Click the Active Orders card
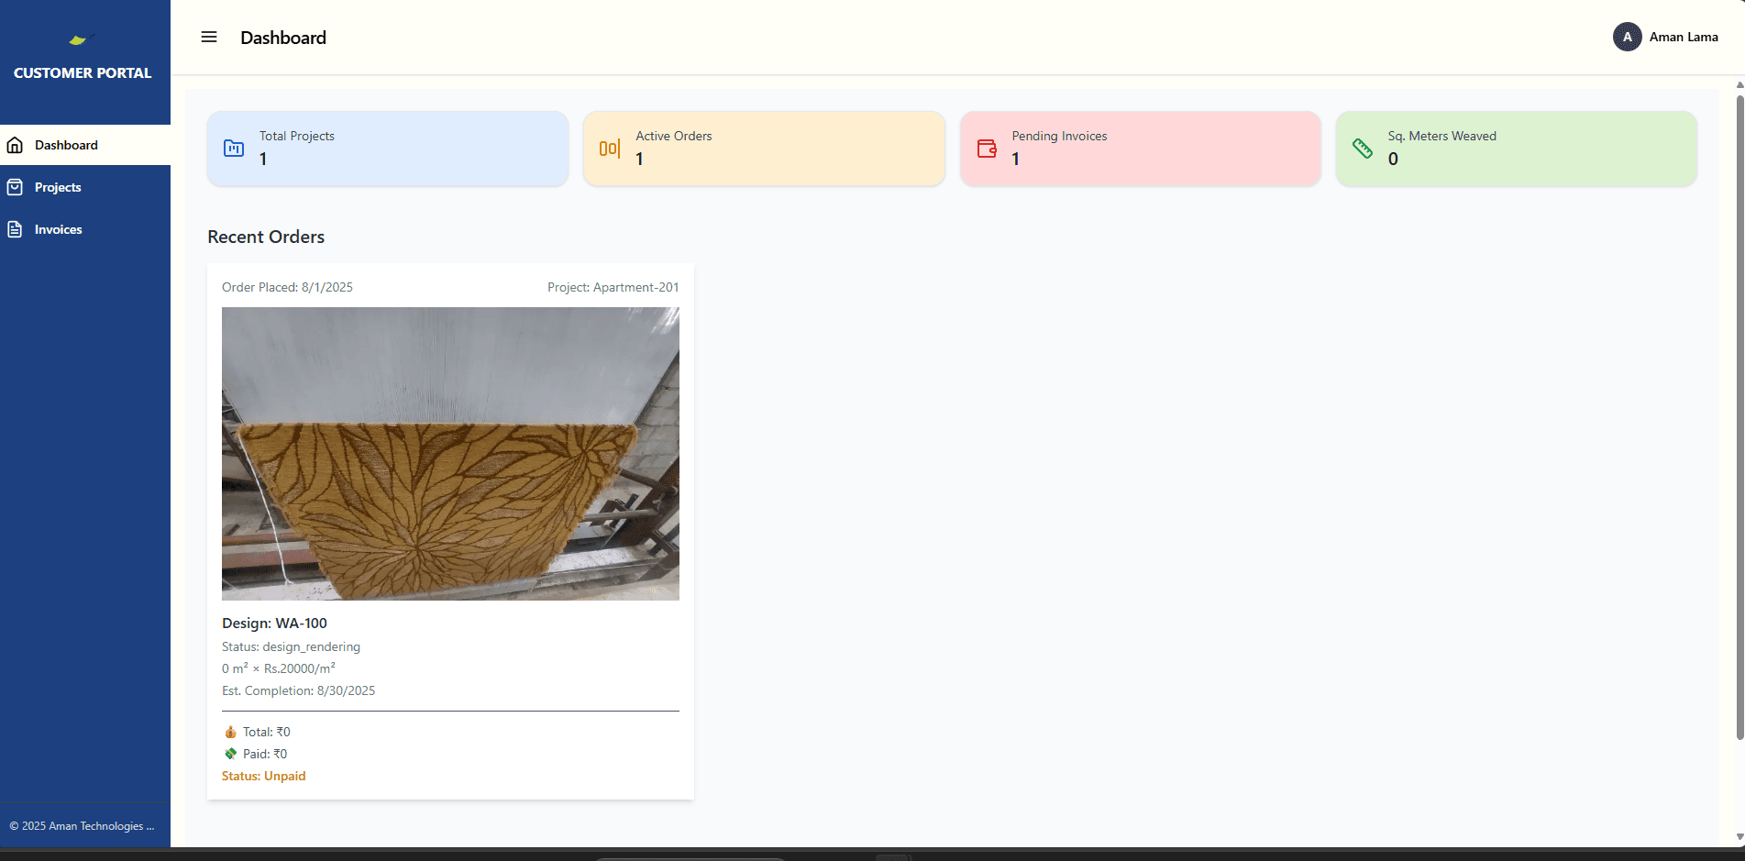Screen dimensions: 1745x861 click(764, 149)
